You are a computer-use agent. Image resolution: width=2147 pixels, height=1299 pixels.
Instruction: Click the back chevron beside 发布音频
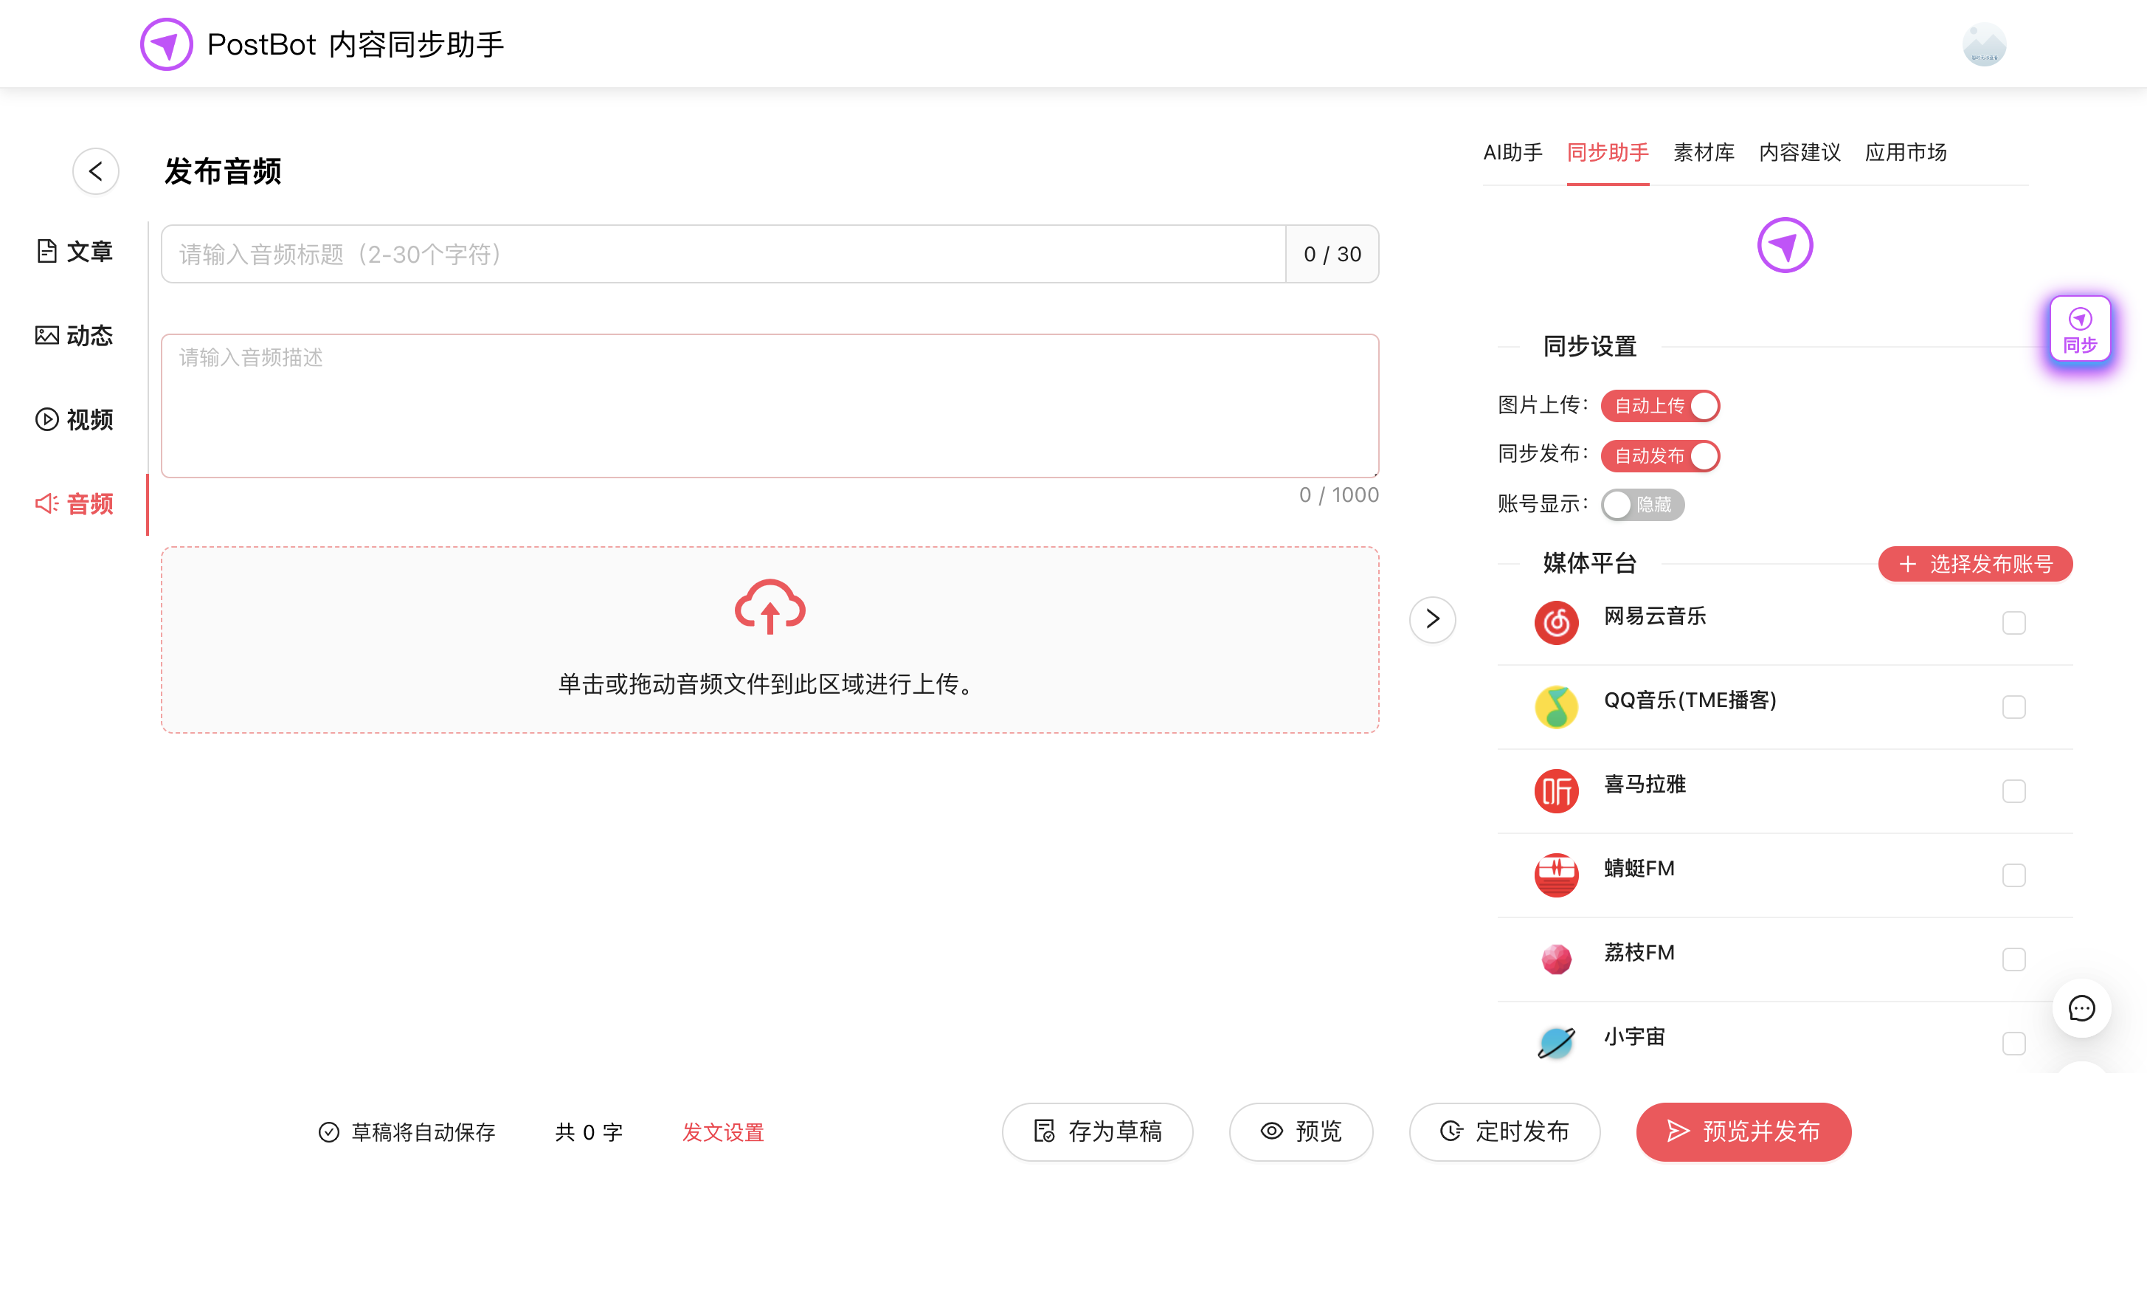pos(96,172)
